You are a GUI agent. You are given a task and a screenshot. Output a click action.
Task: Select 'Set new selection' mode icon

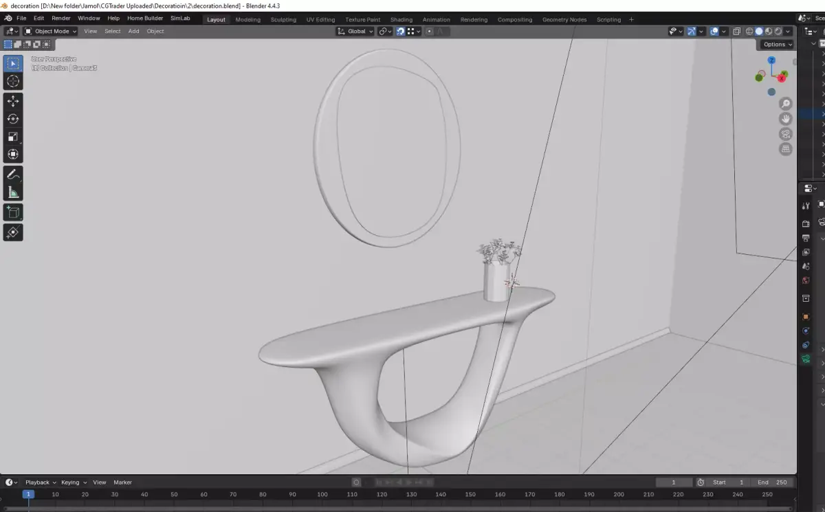pyautogui.click(x=8, y=45)
